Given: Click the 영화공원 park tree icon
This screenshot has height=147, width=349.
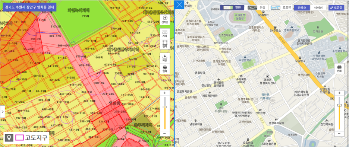Looking at the screenshot, I should tap(317, 28).
